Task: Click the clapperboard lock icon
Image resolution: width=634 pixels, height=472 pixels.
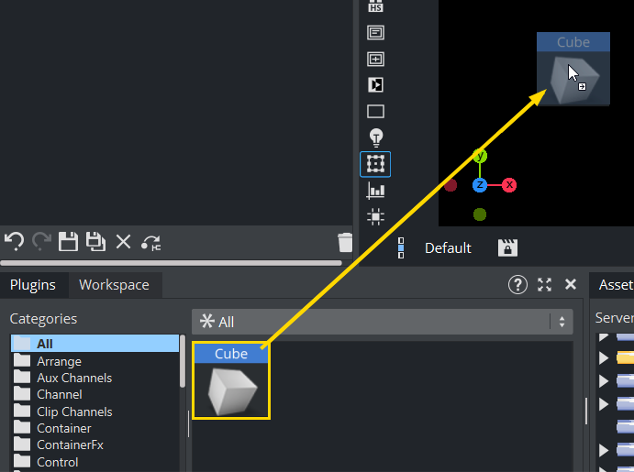Action: [507, 248]
